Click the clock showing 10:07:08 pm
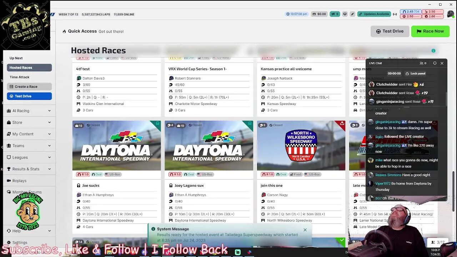 click(x=296, y=14)
